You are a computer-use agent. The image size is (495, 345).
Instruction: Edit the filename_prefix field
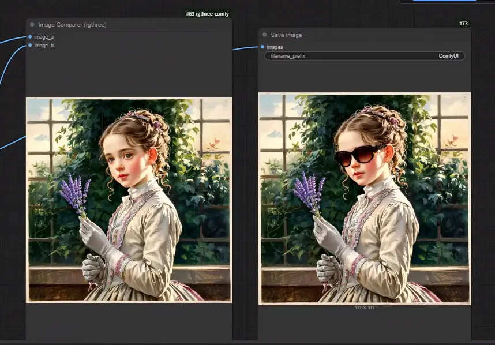pyautogui.click(x=365, y=56)
